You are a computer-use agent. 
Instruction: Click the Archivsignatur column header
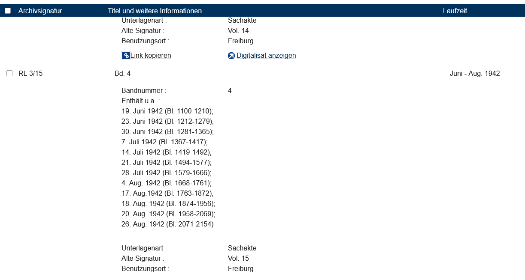(x=40, y=11)
